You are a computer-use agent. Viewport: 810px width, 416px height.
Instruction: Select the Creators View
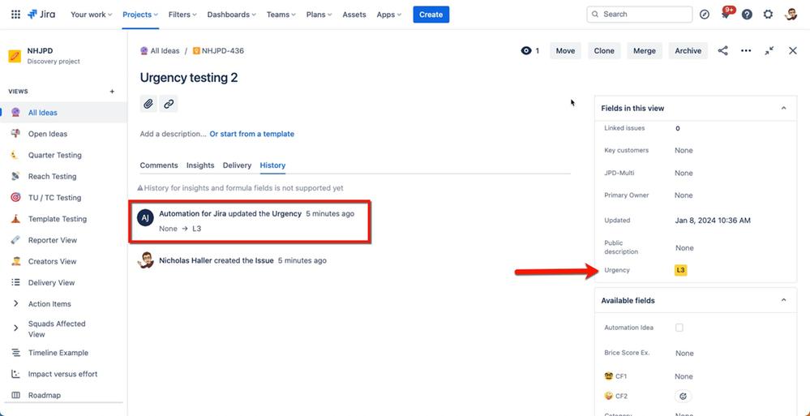coord(63,261)
